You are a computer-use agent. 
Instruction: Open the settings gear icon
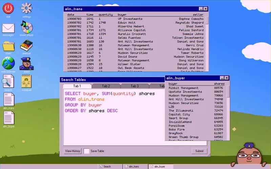click(x=26, y=8)
